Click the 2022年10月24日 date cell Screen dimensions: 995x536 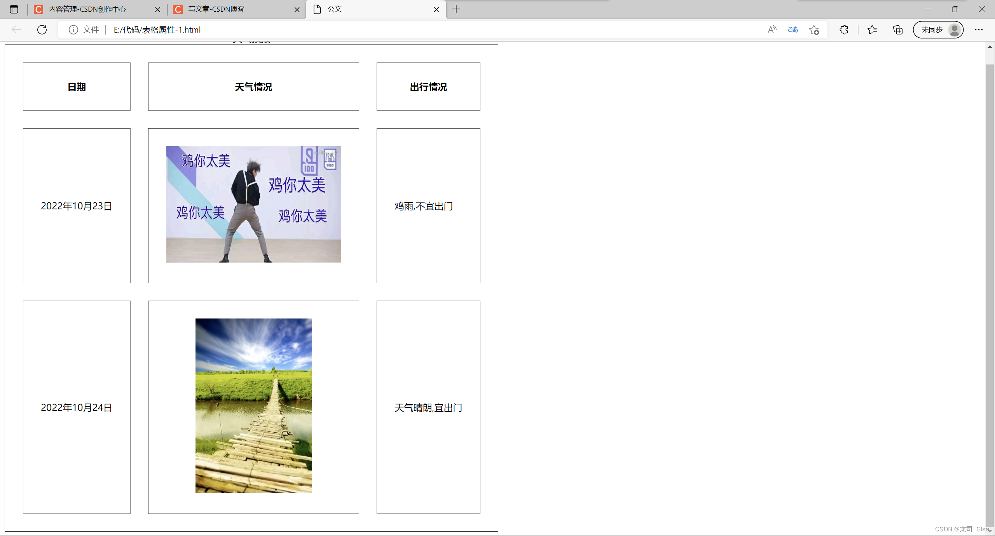coord(77,407)
